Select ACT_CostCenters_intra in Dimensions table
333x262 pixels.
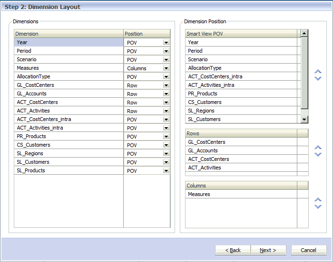coord(69,119)
